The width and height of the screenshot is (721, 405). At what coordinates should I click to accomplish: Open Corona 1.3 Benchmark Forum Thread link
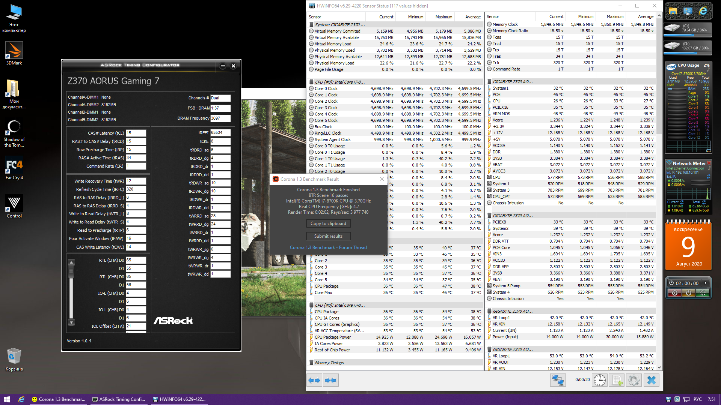[328, 247]
